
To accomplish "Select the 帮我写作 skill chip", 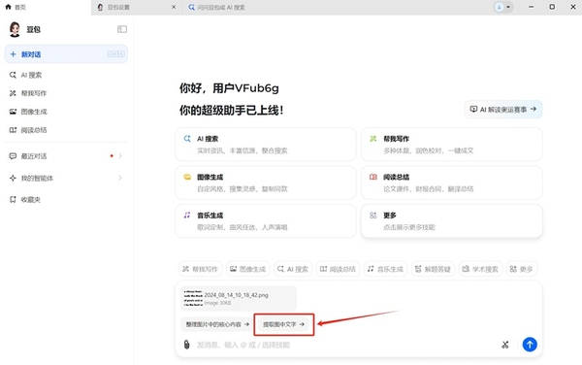I will coord(201,269).
